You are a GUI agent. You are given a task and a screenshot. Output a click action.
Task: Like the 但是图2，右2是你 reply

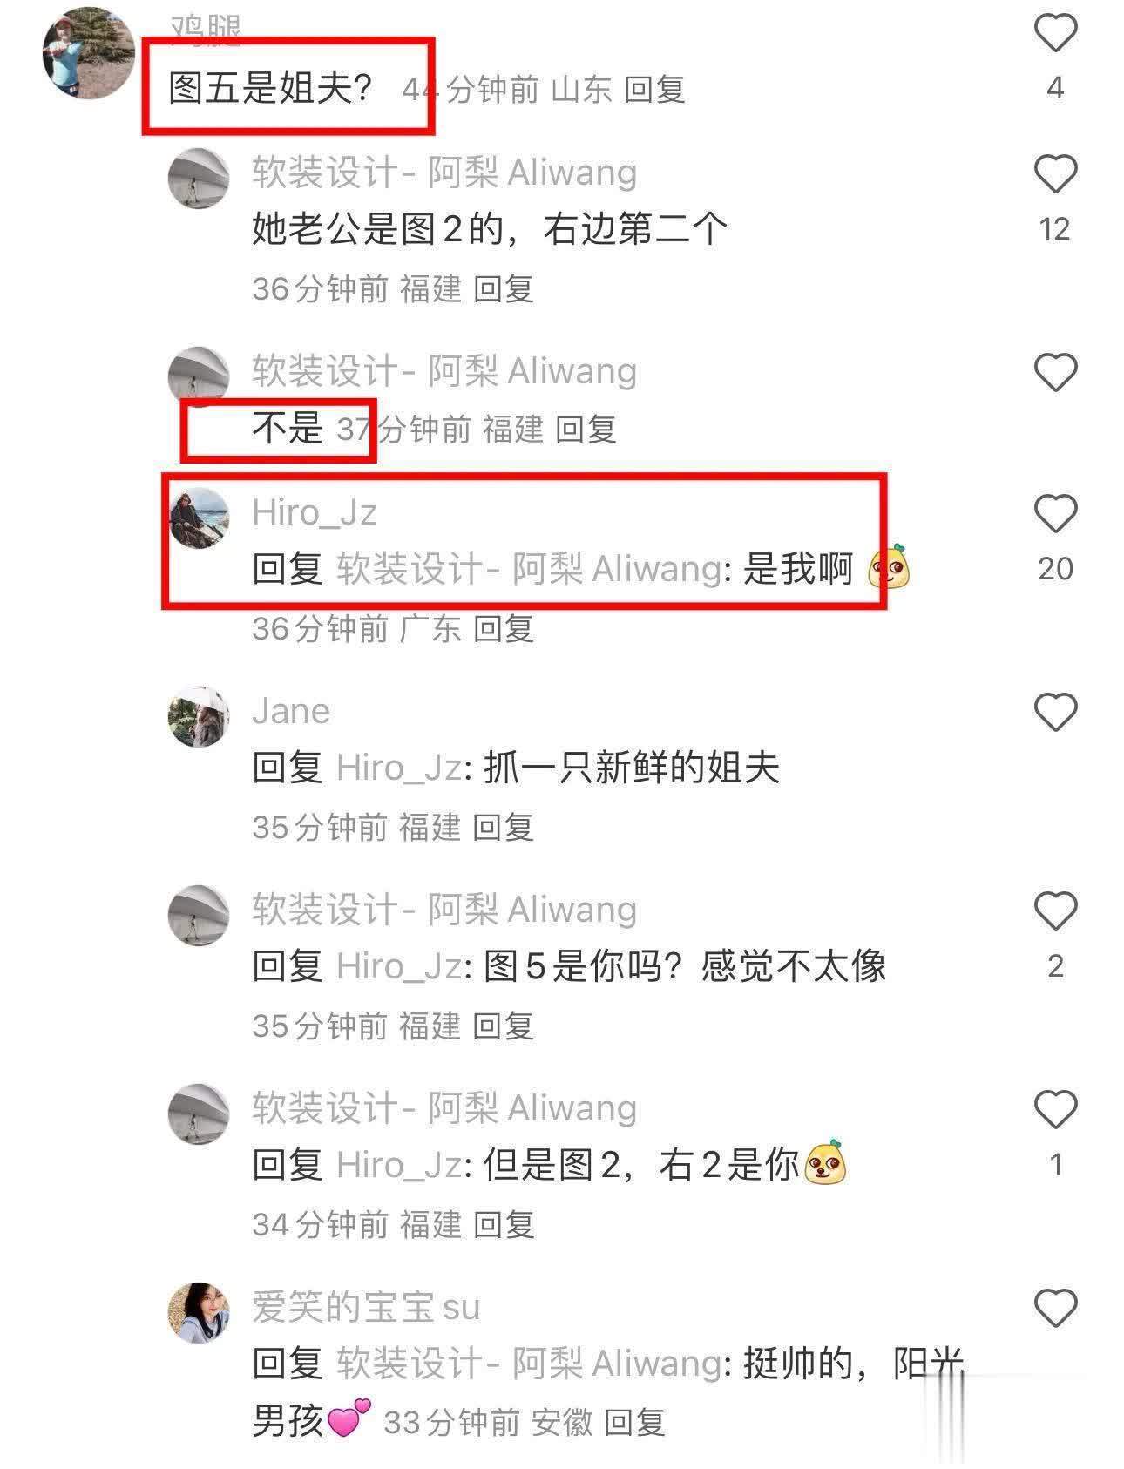[x=1055, y=1109]
